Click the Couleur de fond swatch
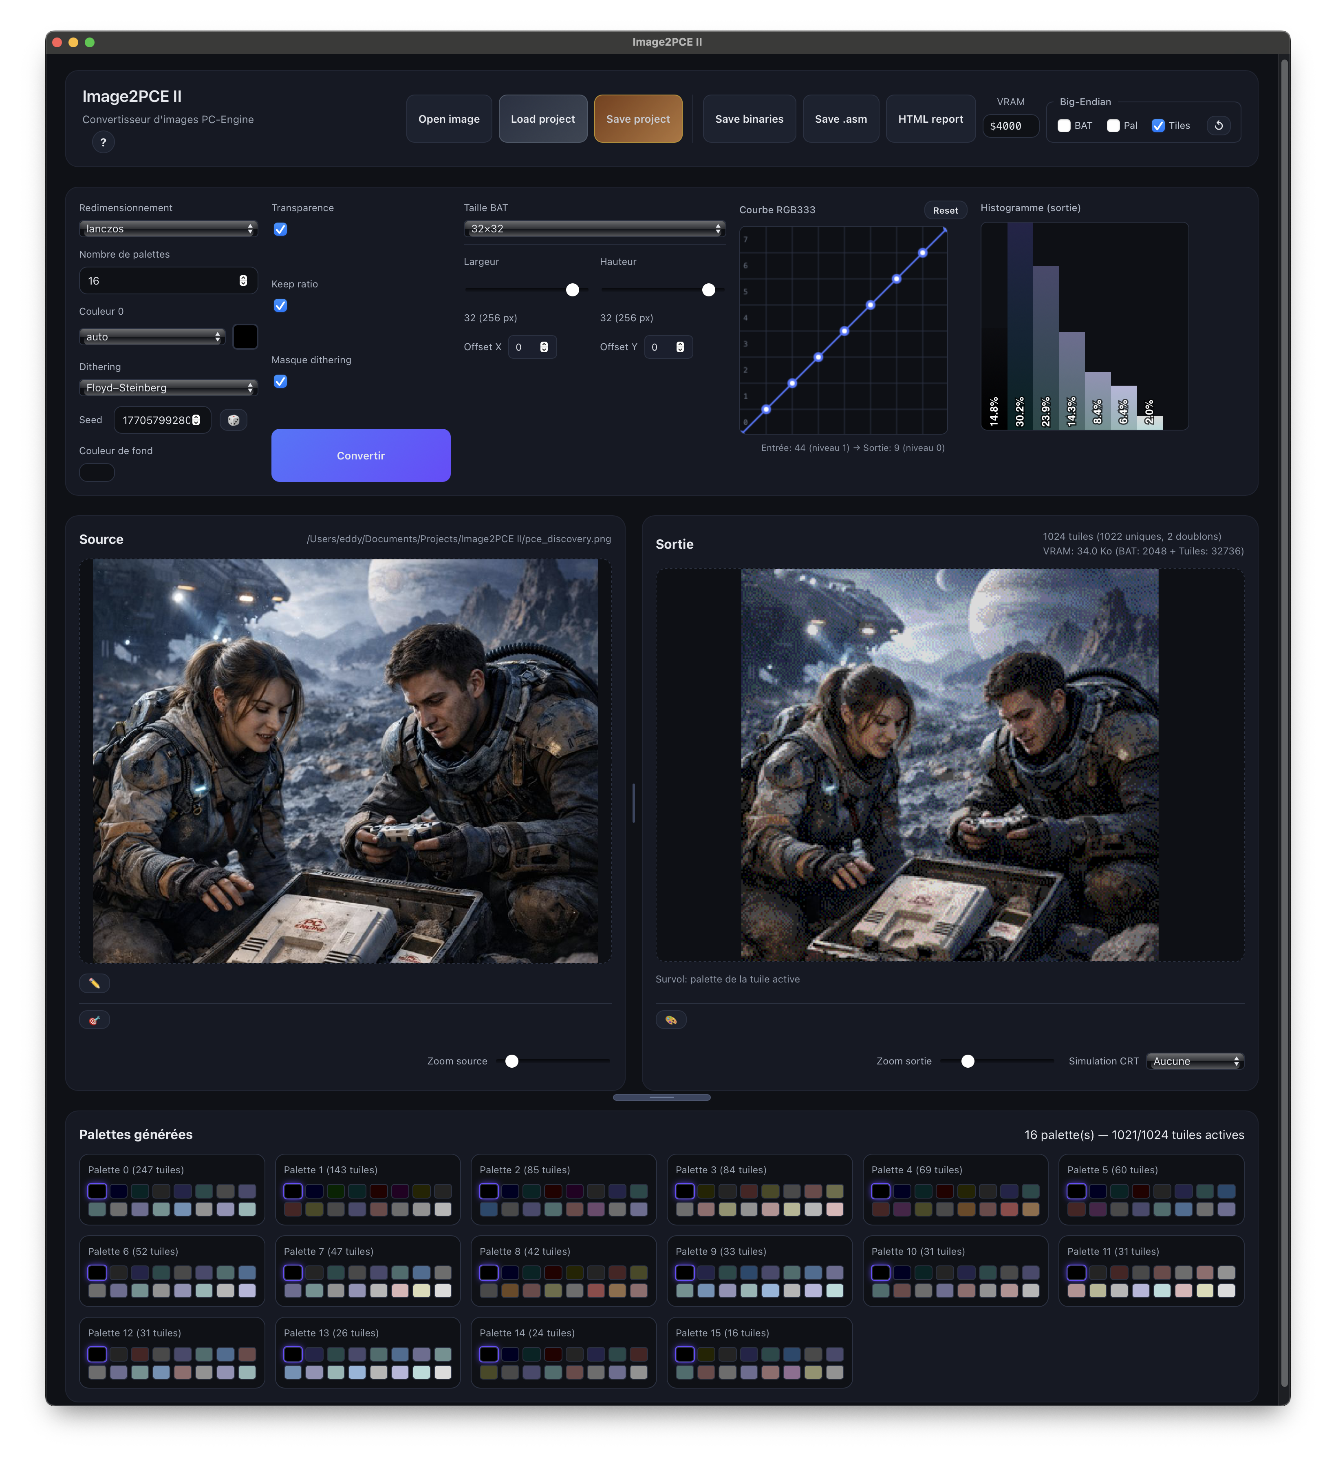 97,472
